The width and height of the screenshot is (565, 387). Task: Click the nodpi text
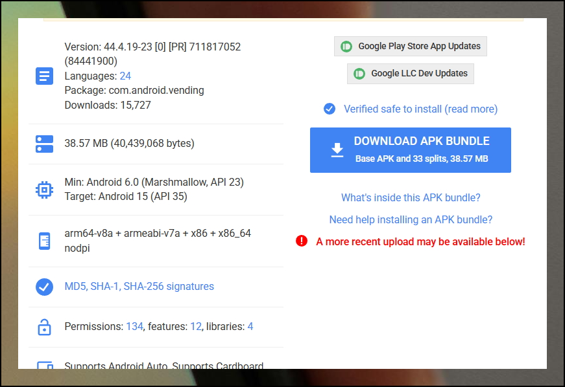pyautogui.click(x=77, y=249)
